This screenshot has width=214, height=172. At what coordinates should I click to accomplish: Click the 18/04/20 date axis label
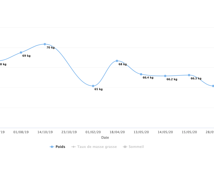pos(117,132)
